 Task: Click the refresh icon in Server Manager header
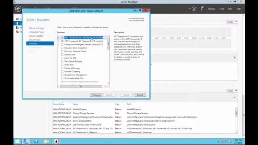pyautogui.click(x=194, y=9)
